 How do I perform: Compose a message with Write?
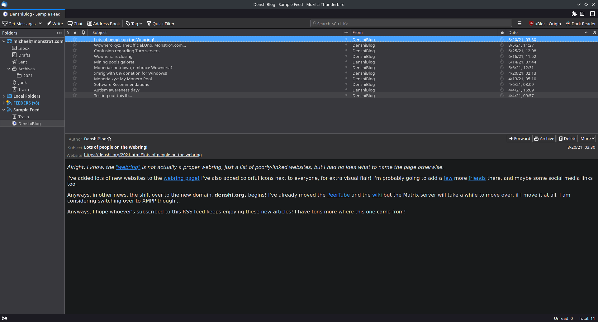(55, 24)
